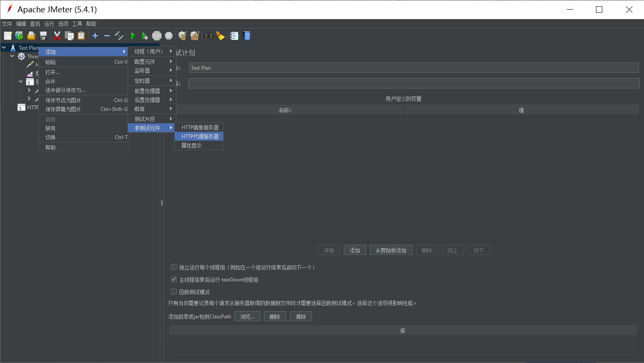This screenshot has width=644, height=363.
Task: Click 值 column header
Action: click(x=522, y=110)
